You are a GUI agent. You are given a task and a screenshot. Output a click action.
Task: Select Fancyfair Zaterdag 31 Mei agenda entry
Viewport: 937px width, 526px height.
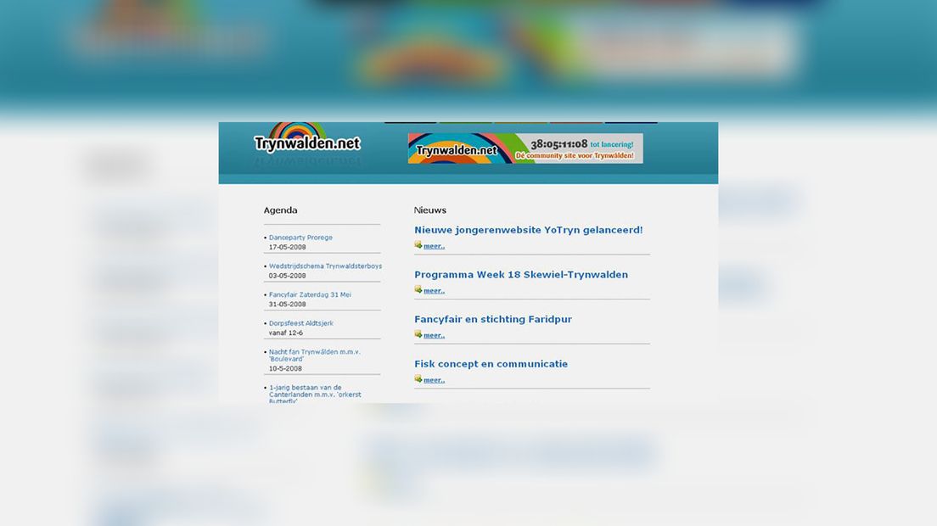310,295
